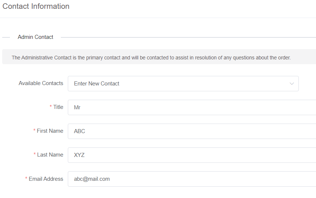Click the Email Address label
Screen dimensions: 316x198
coord(46,179)
